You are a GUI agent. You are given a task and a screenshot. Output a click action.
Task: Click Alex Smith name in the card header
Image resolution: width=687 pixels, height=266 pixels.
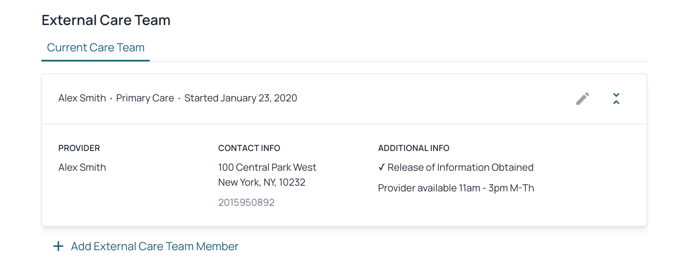coord(82,98)
